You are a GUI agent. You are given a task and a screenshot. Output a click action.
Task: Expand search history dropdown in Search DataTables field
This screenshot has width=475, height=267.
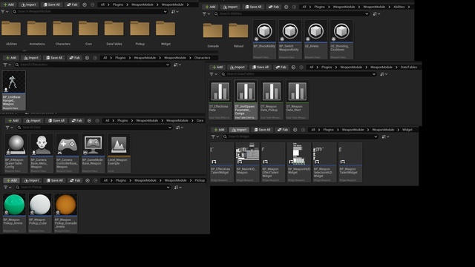click(x=374, y=74)
